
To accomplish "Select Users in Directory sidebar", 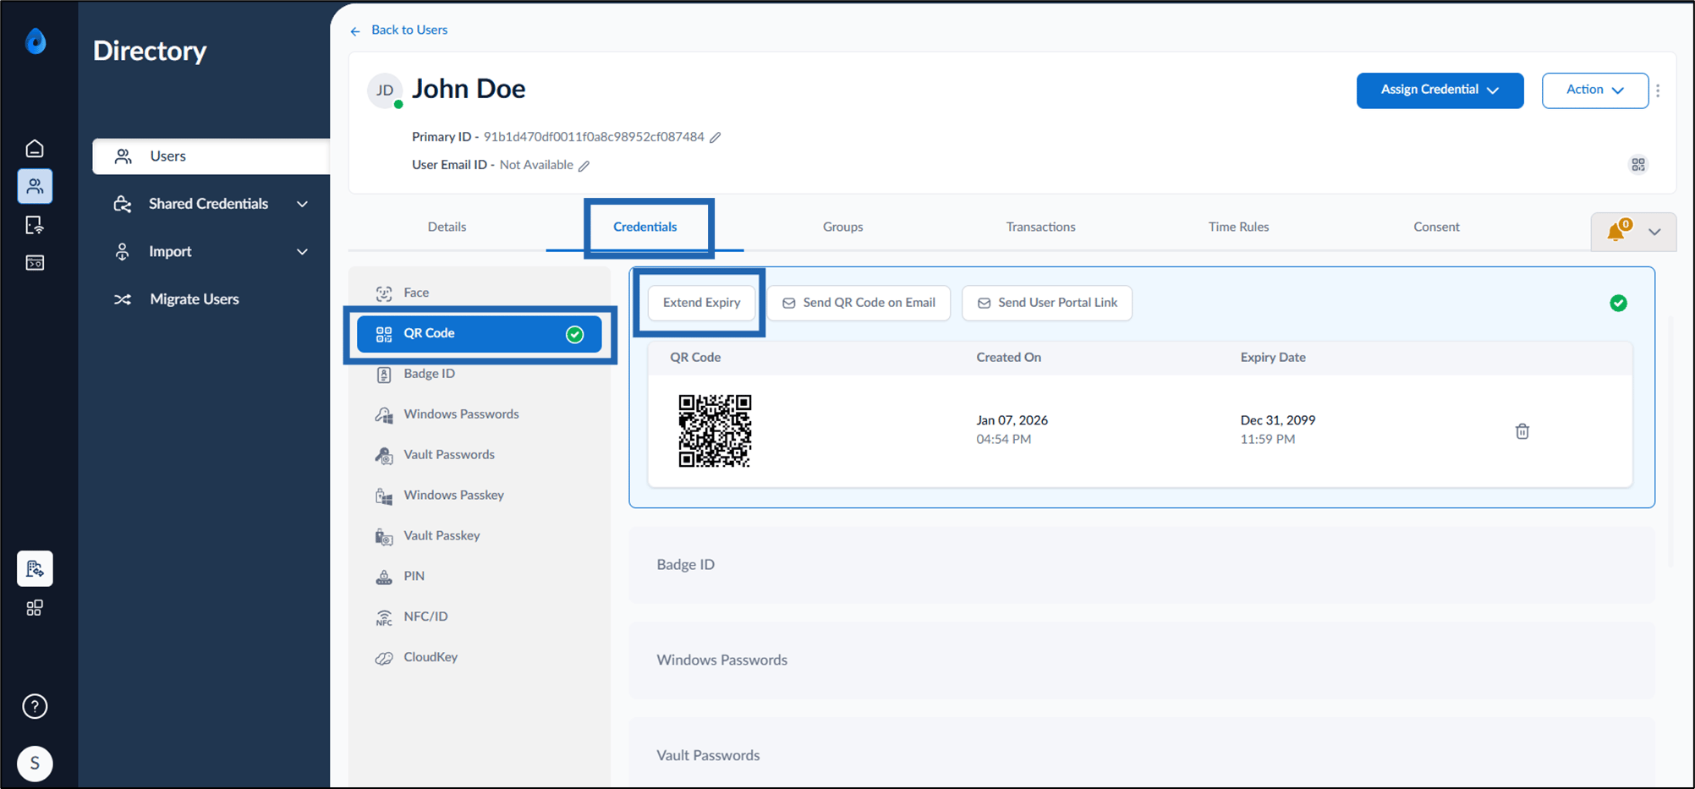I will pos(211,156).
